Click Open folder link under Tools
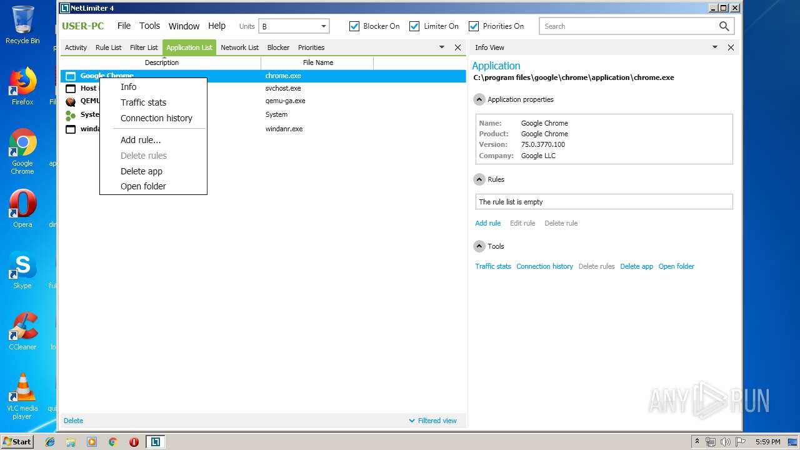Viewport: 800px width, 450px height. pos(676,266)
